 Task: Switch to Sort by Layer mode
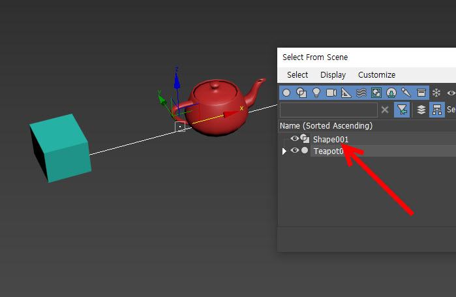(x=421, y=110)
